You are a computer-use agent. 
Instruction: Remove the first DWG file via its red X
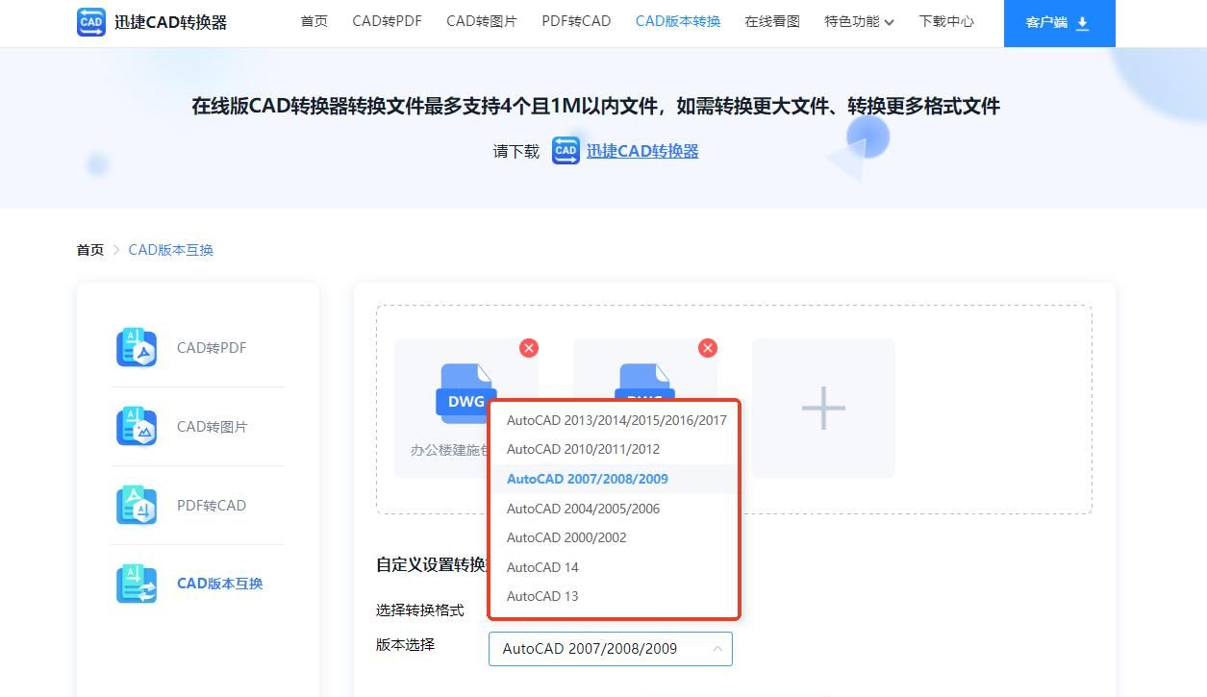click(528, 348)
